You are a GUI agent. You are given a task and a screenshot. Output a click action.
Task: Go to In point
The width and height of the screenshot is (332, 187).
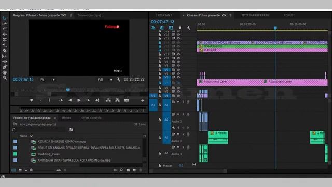pos(61,100)
